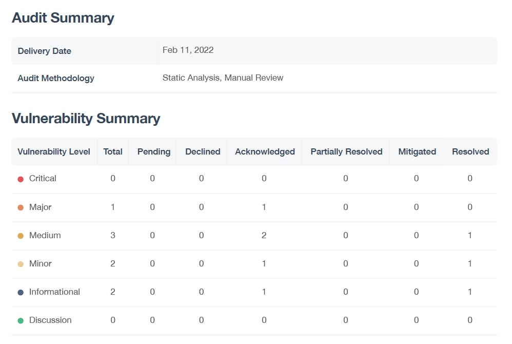Select the "Minor" row label
Viewport: 512px width, 344px height.
(41, 263)
